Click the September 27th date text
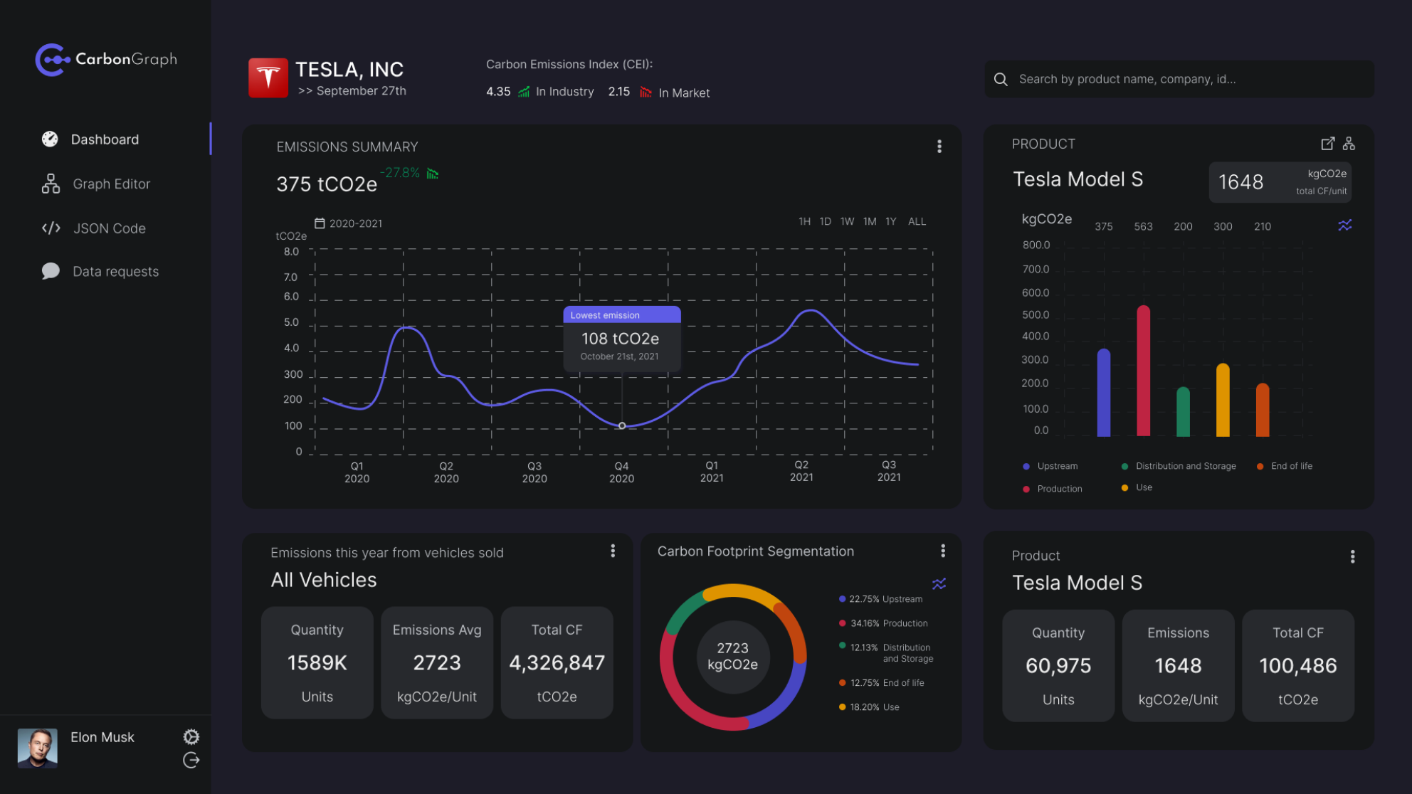The width and height of the screenshot is (1412, 794). [362, 91]
